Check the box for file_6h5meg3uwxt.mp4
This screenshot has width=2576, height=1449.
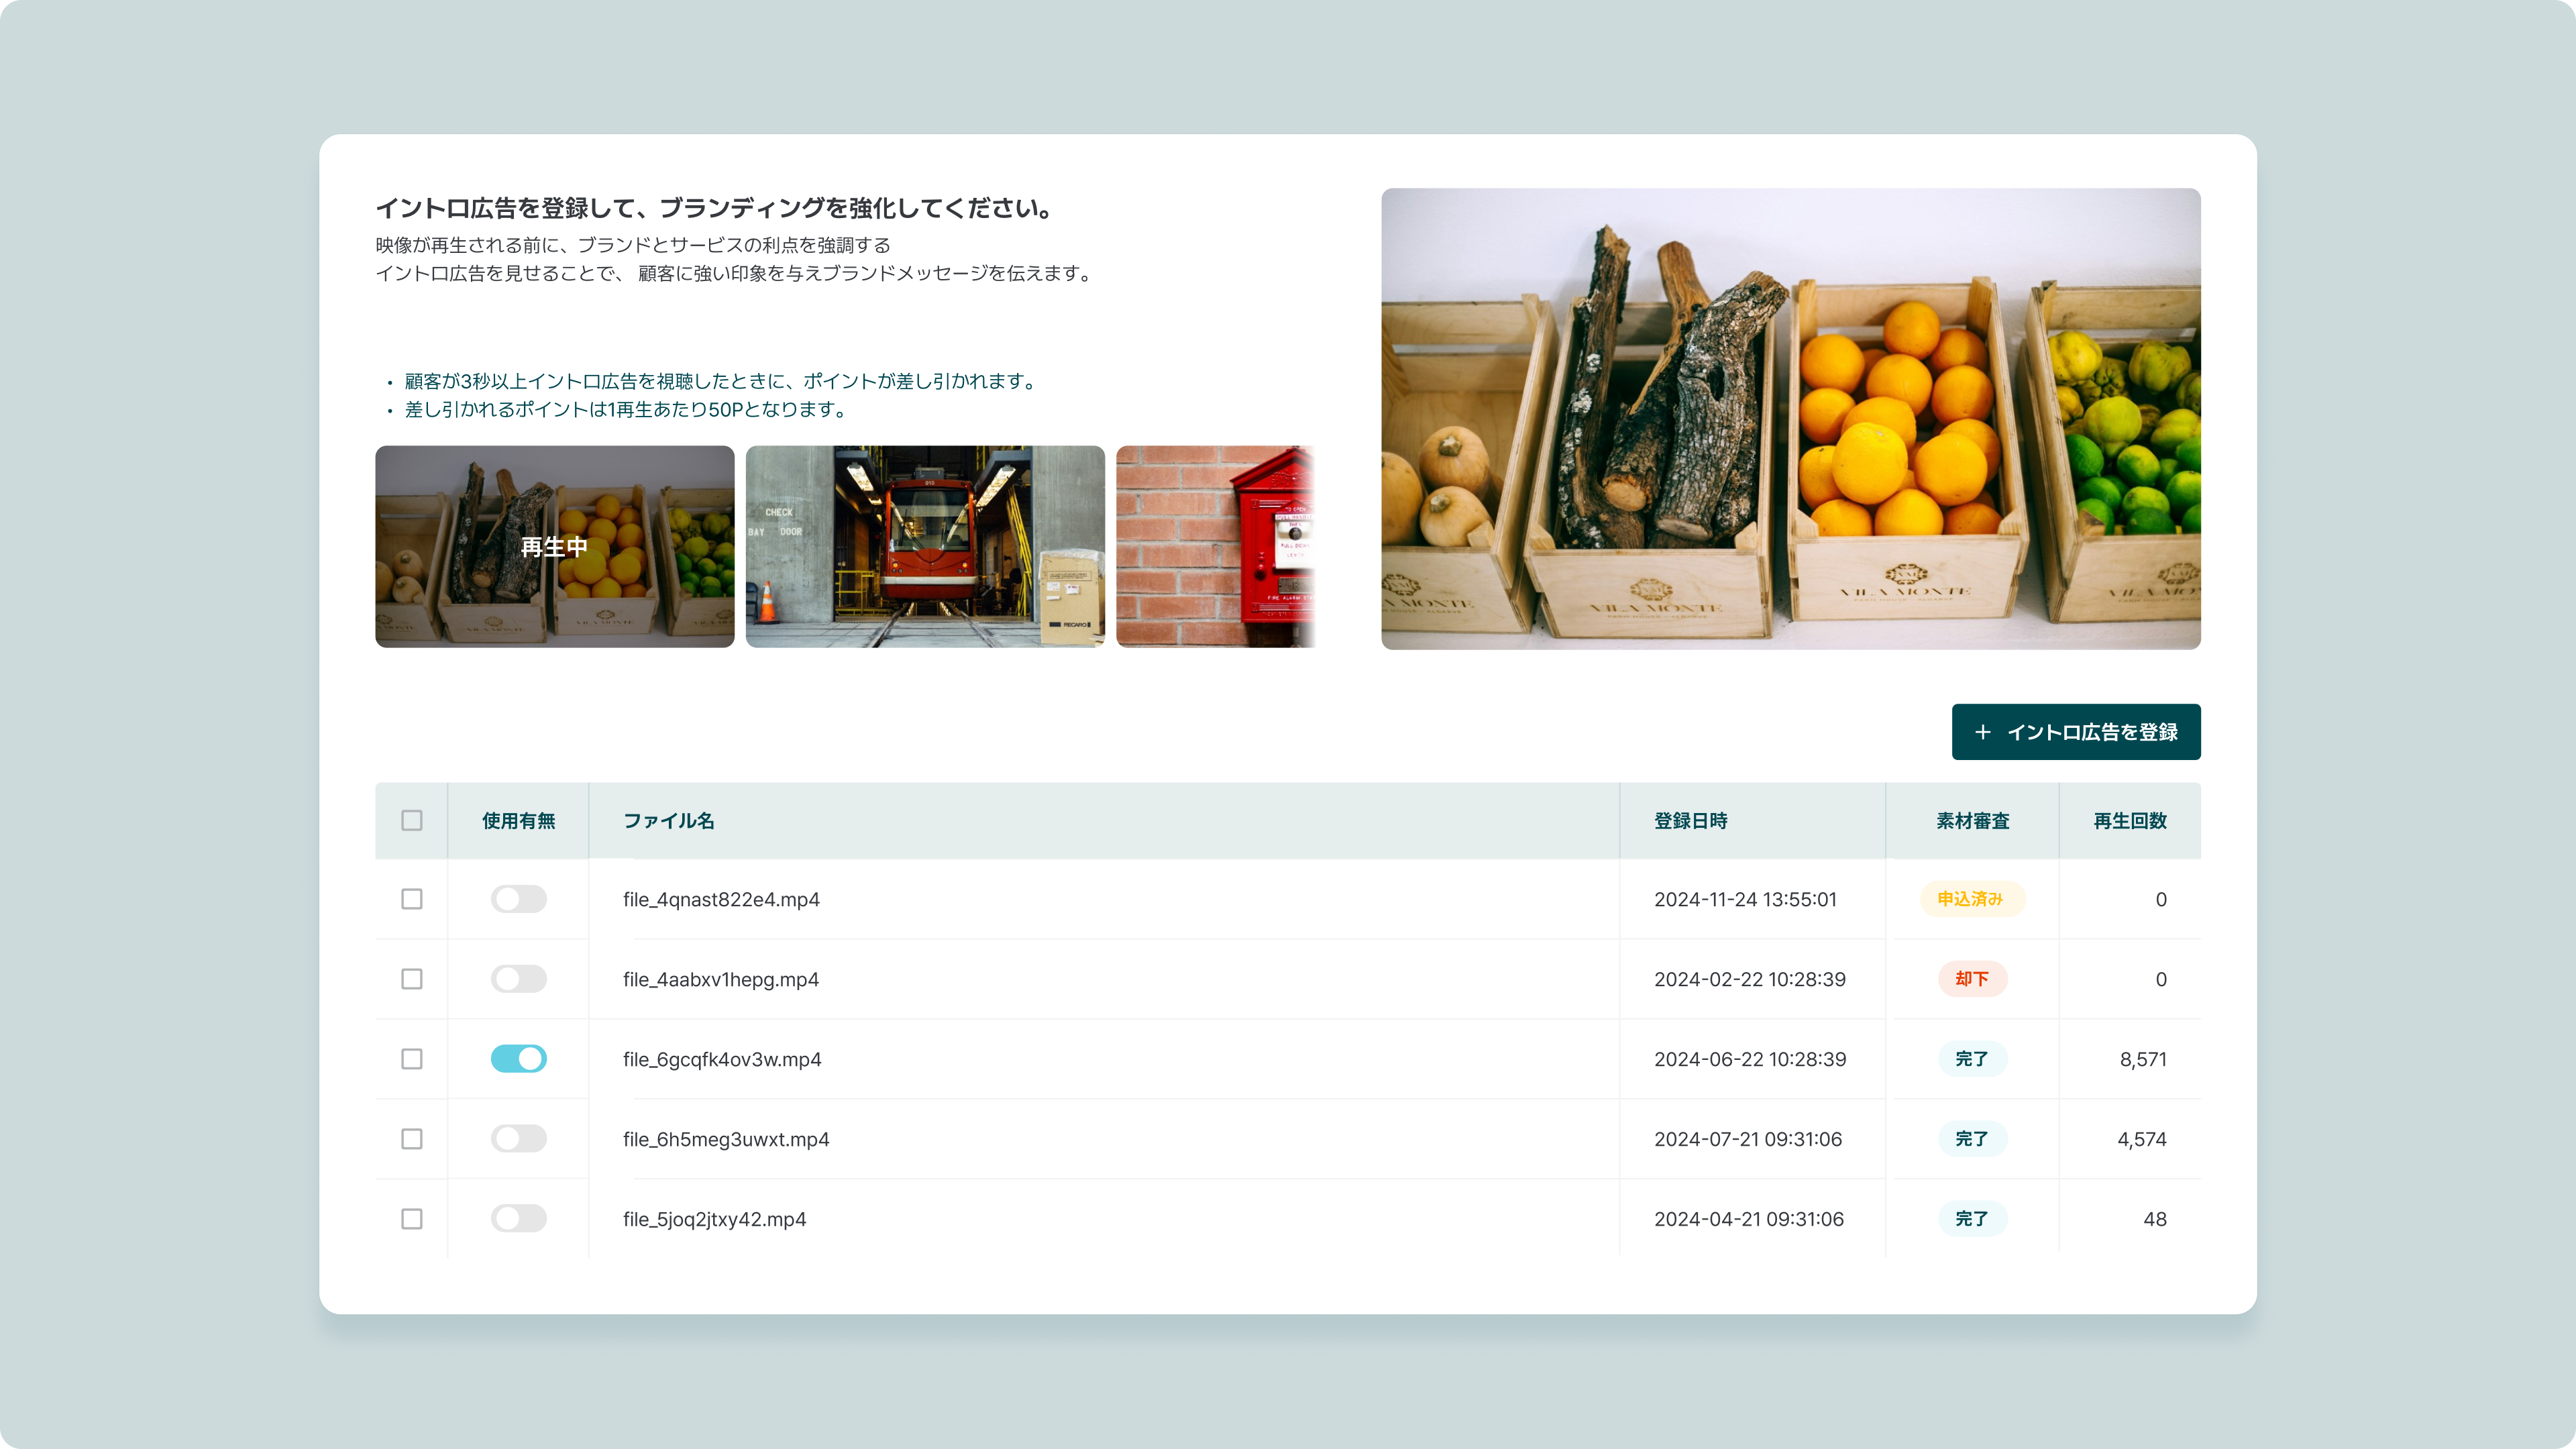411,1139
